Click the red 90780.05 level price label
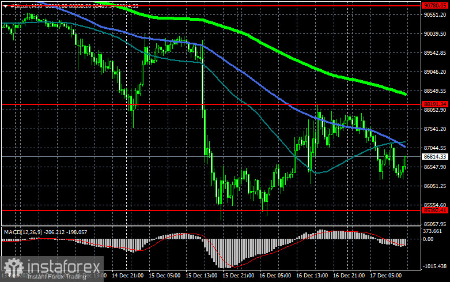Image resolution: width=450 pixels, height=282 pixels. pos(435,5)
